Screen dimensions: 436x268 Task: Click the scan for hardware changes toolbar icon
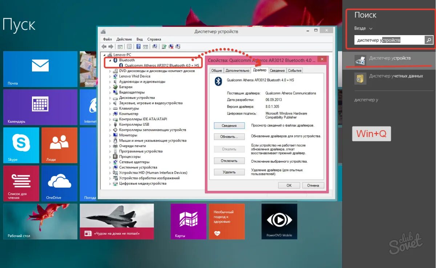155,46
